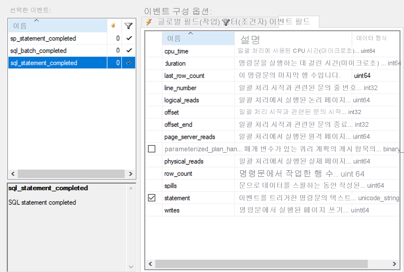
Task: Click the funnel filter column header in selected events
Action: click(129, 26)
